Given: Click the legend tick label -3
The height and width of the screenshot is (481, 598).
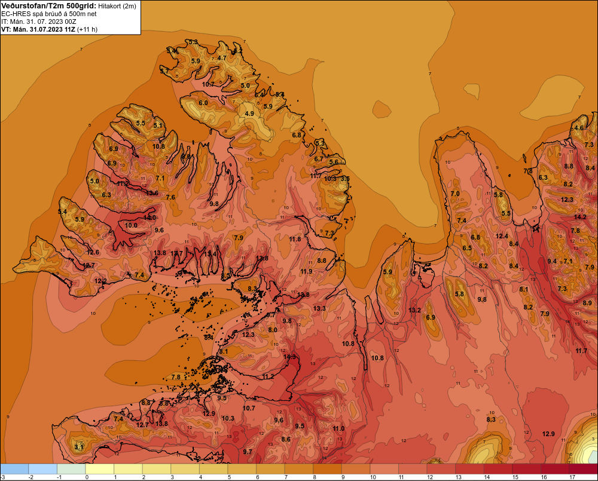Looking at the screenshot, I should click(3, 477).
